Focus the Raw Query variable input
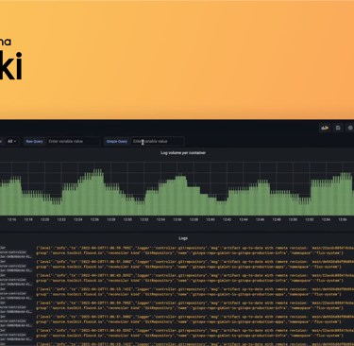This screenshot has width=354, height=346. coord(73,142)
